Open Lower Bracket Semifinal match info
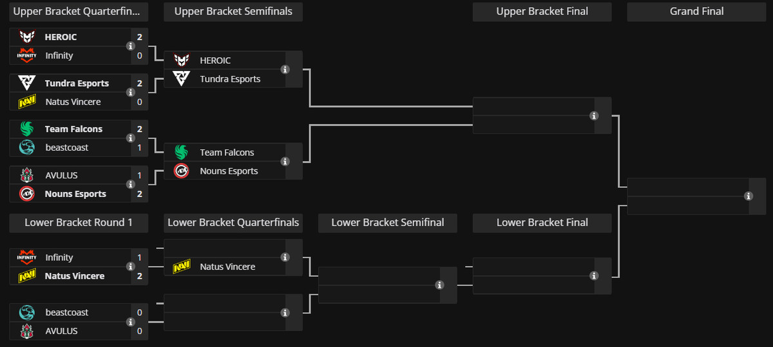773x347 pixels. (439, 285)
